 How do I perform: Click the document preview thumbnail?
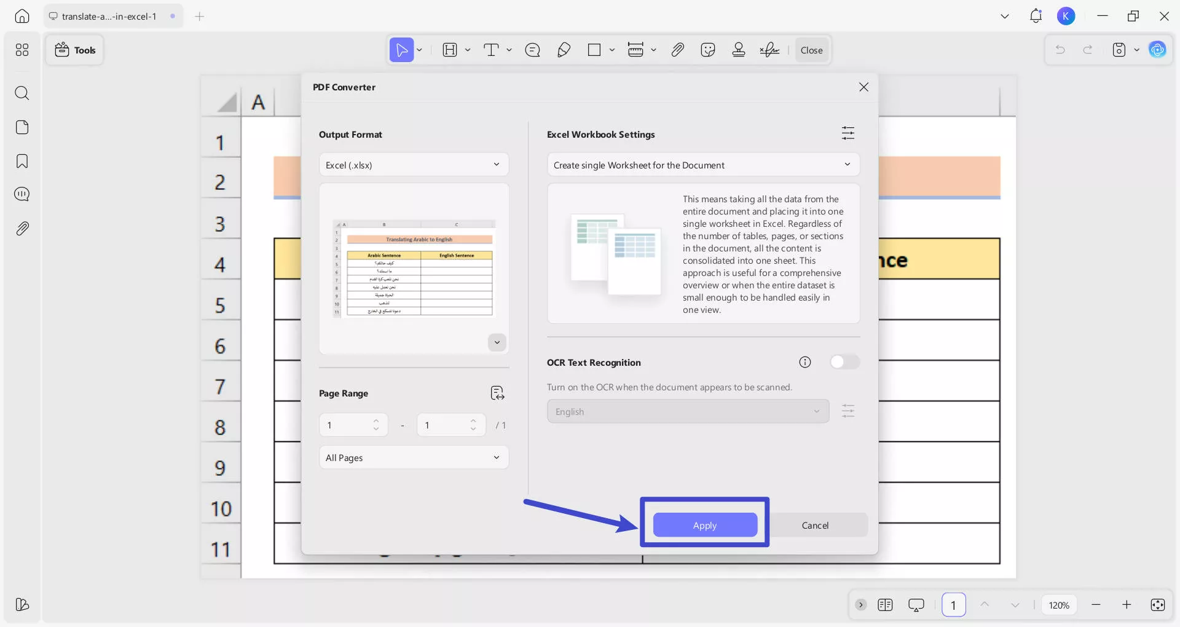(x=414, y=269)
